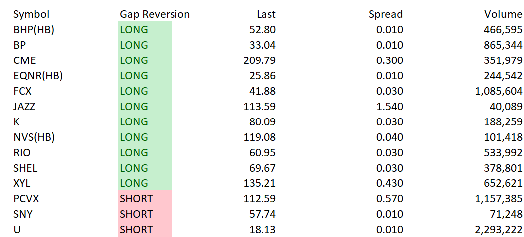
Task: Select the XYL last price 135.21
Action: click(260, 183)
